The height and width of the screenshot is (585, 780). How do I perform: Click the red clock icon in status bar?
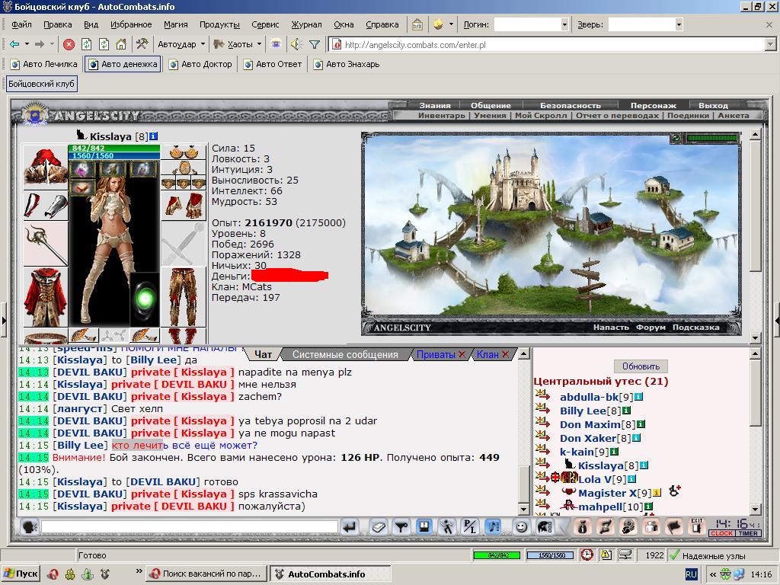click(x=587, y=555)
